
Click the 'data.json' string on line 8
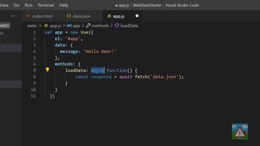tap(165, 77)
